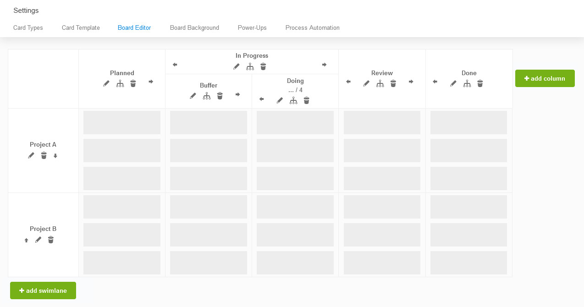Delete the Project A swimlane
This screenshot has width=584, height=307.
click(44, 155)
